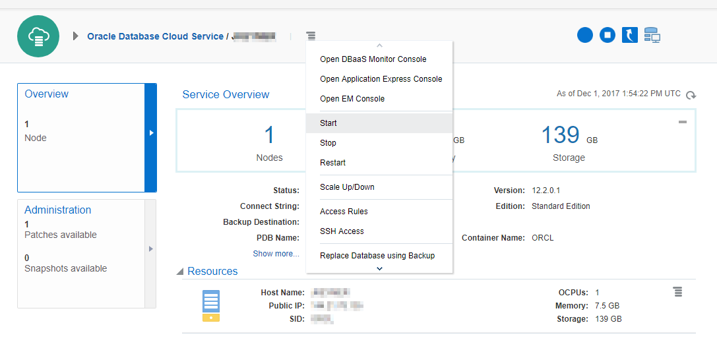
Task: Click the Snapshots available text
Action: [x=65, y=268]
